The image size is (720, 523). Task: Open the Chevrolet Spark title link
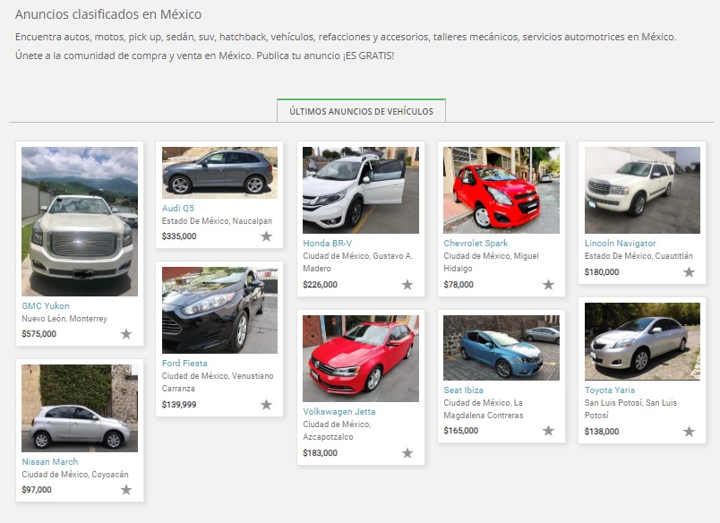point(476,243)
